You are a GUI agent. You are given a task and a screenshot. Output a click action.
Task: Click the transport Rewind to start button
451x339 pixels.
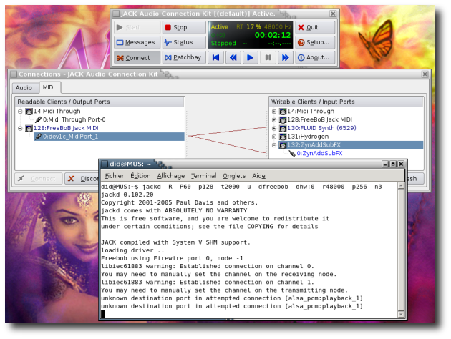click(215, 57)
